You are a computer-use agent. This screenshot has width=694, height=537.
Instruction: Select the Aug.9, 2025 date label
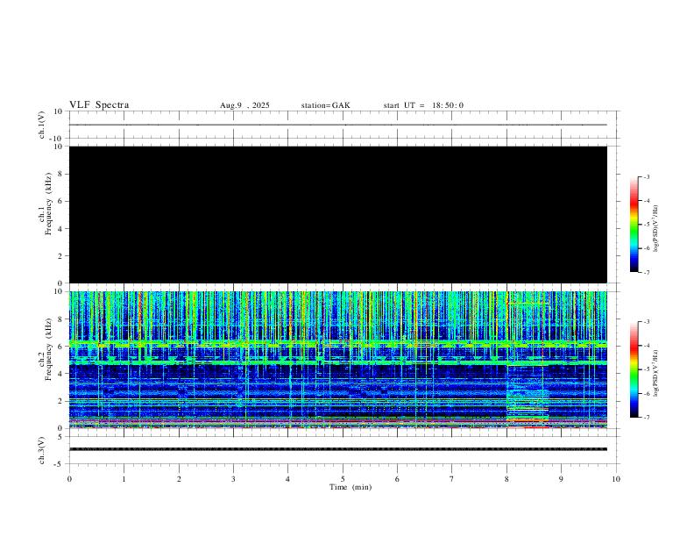pos(244,105)
